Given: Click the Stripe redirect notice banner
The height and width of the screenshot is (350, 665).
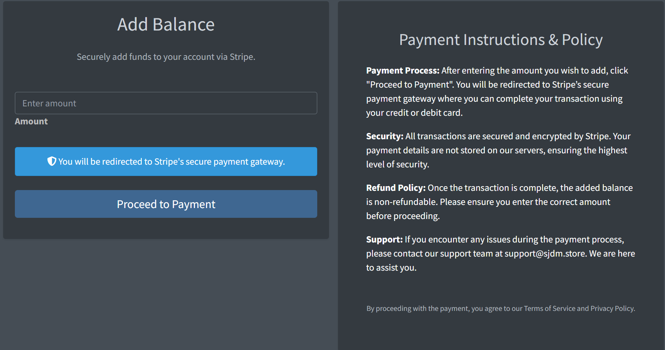Looking at the screenshot, I should click(166, 162).
